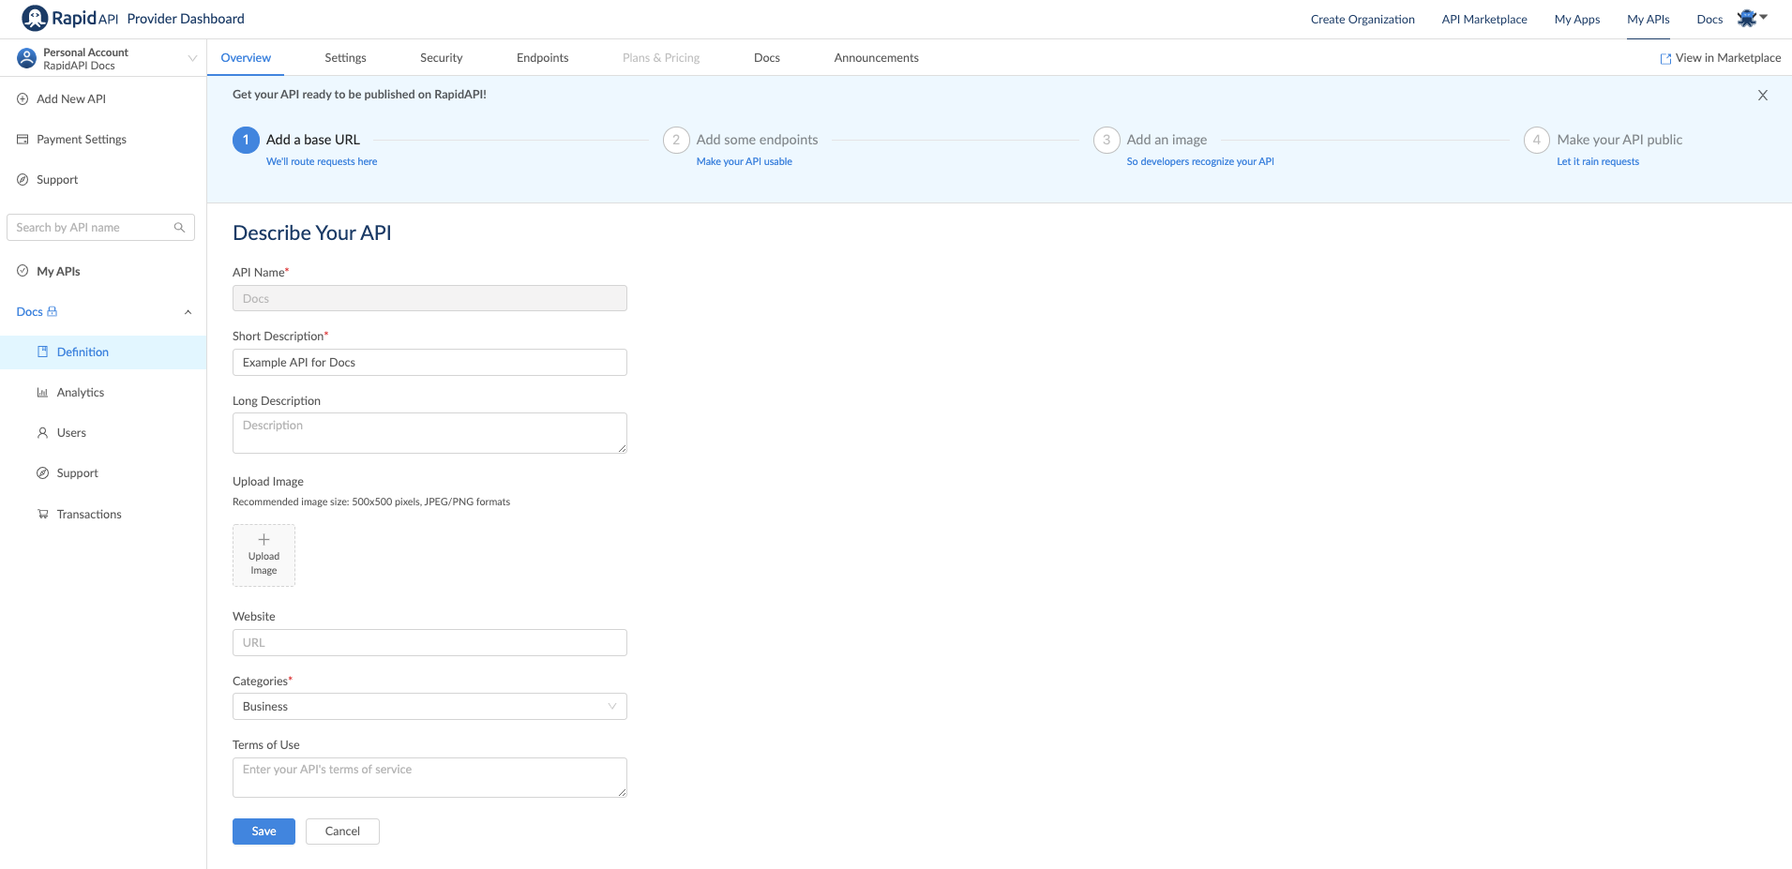Open Docs link in top navigation

1709,19
